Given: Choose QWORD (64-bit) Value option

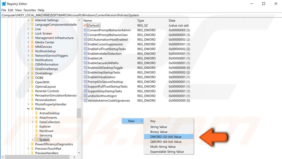Looking at the screenshot, I should click(169, 142).
